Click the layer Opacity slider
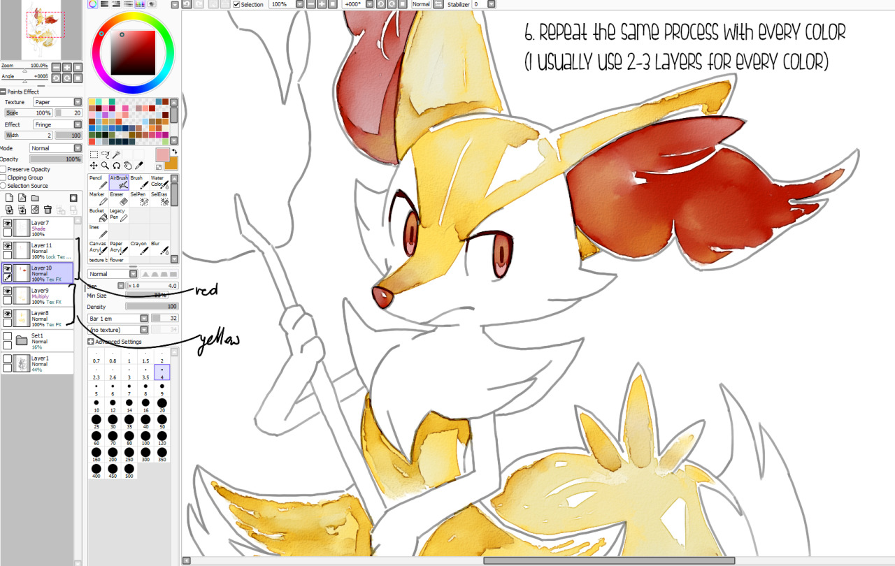This screenshot has height=566, width=895. 55,159
